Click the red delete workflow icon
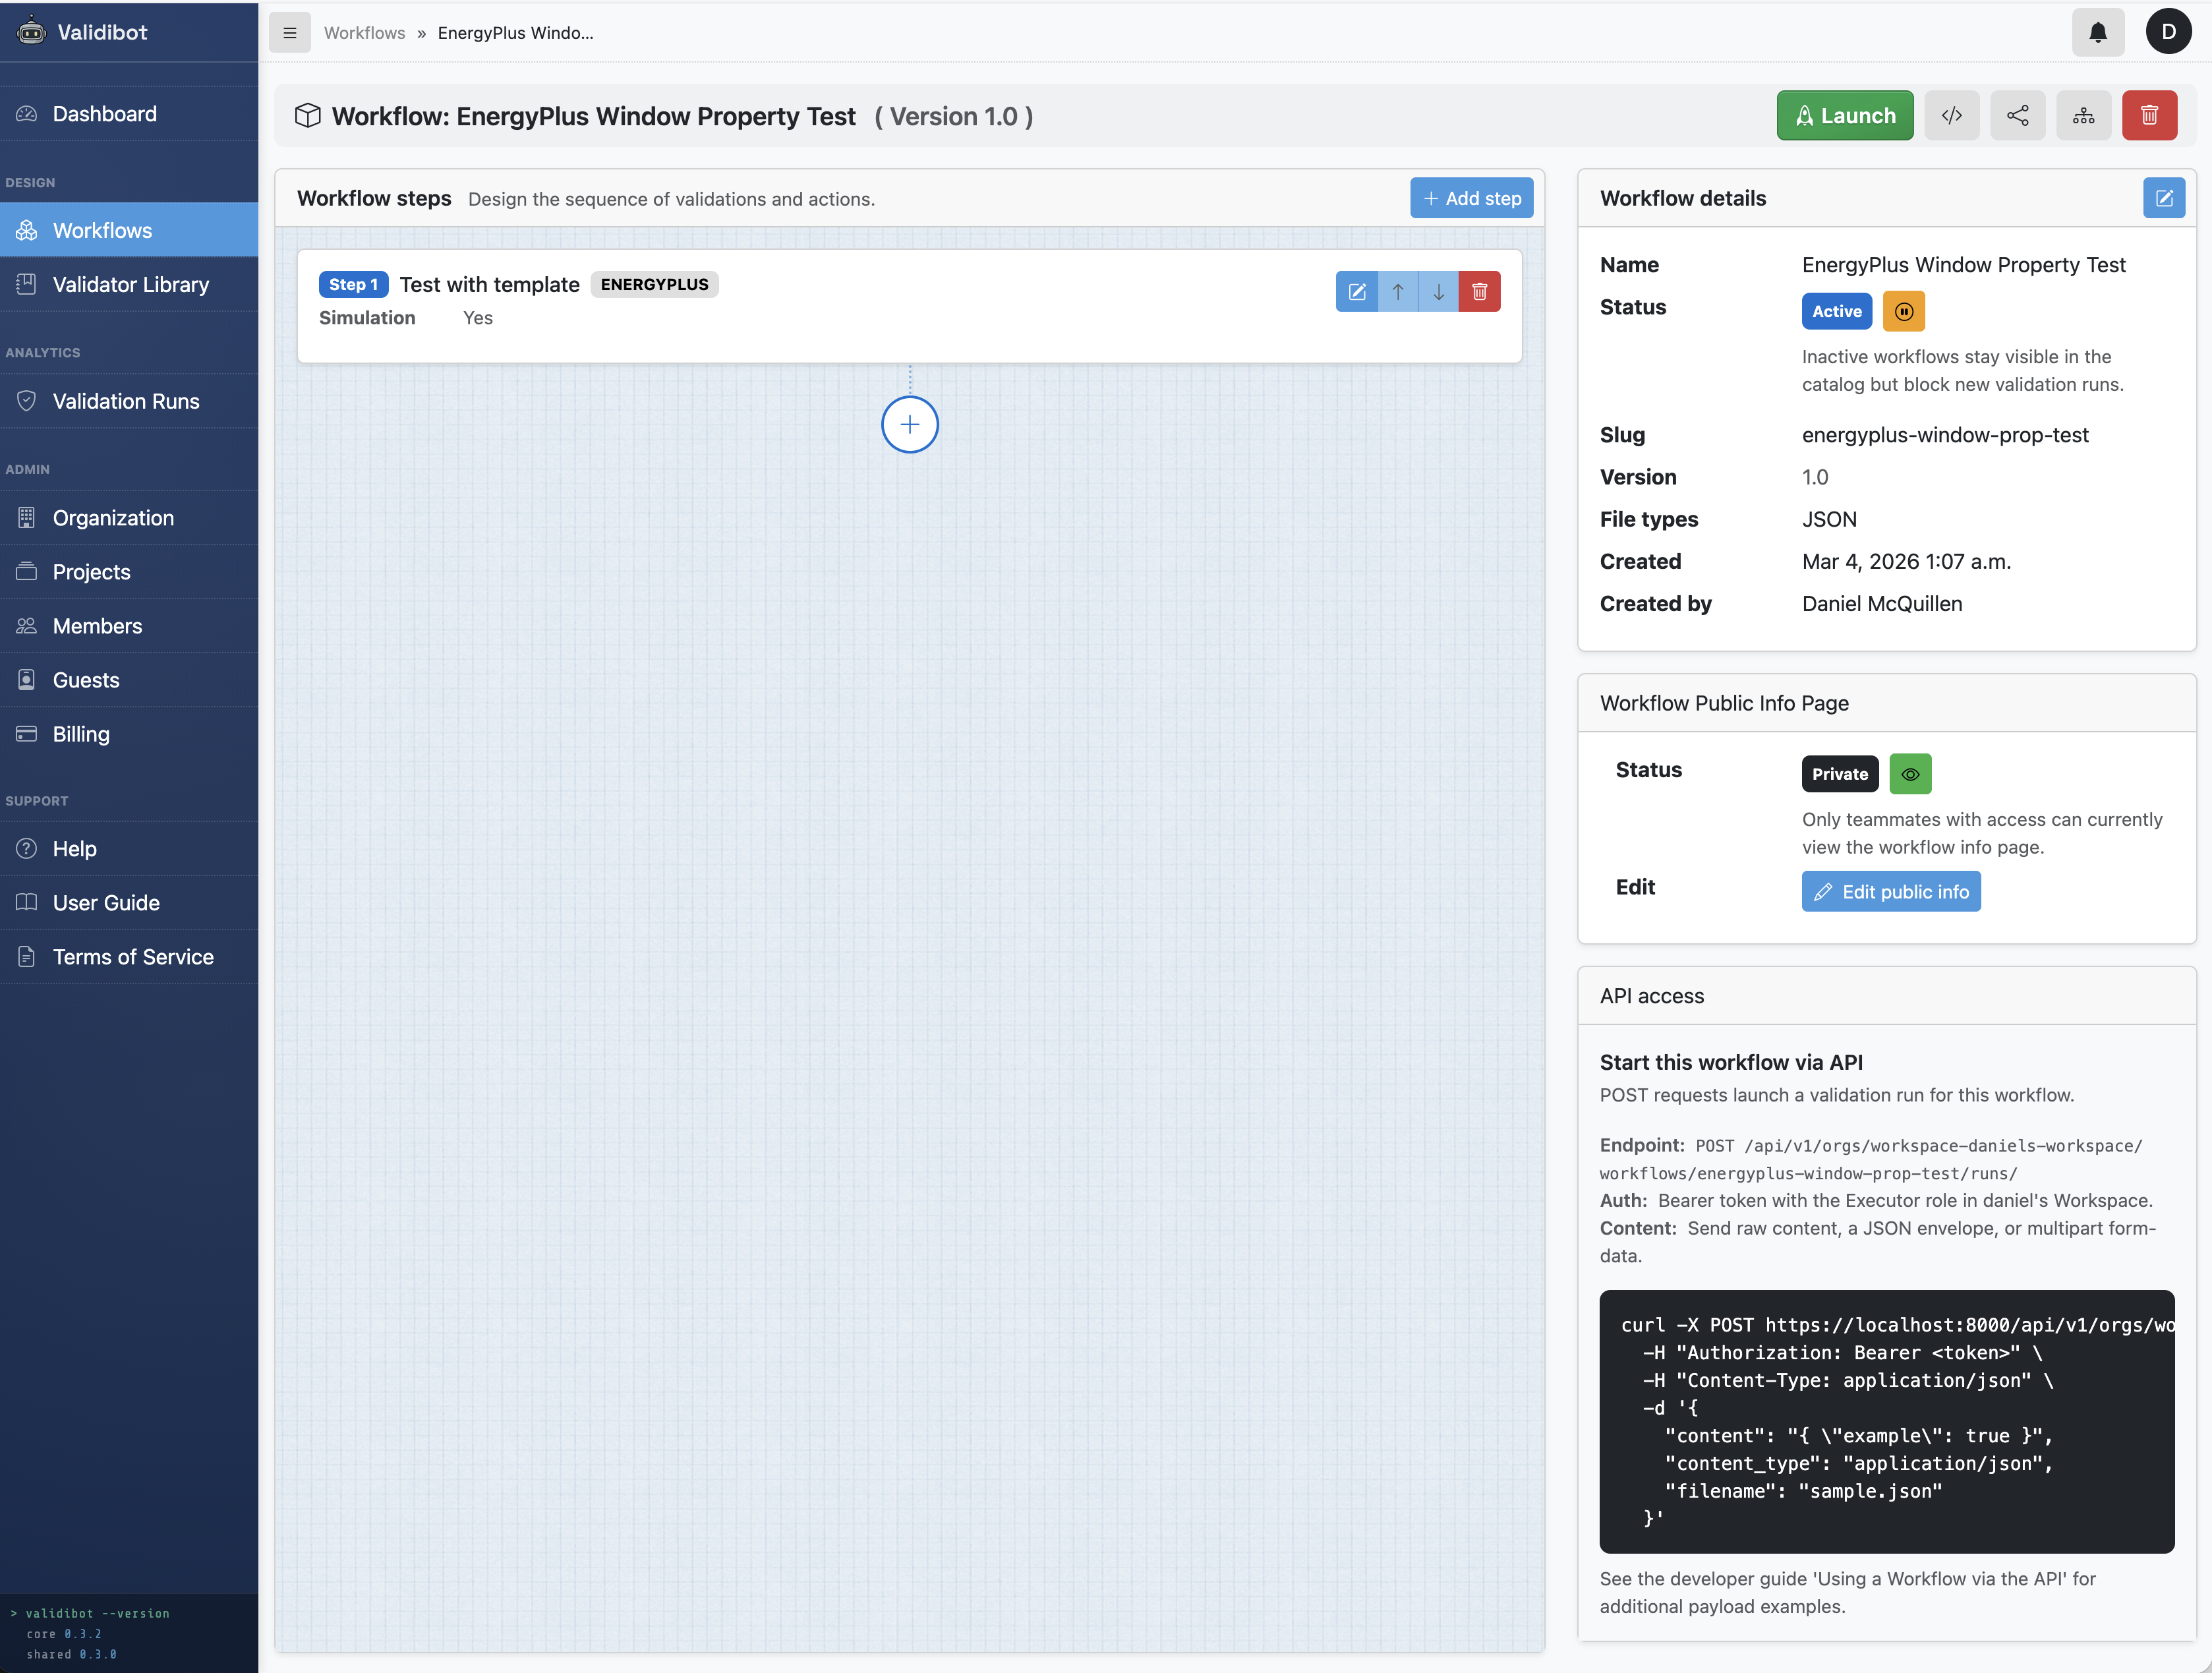The width and height of the screenshot is (2212, 1673). point(2149,115)
